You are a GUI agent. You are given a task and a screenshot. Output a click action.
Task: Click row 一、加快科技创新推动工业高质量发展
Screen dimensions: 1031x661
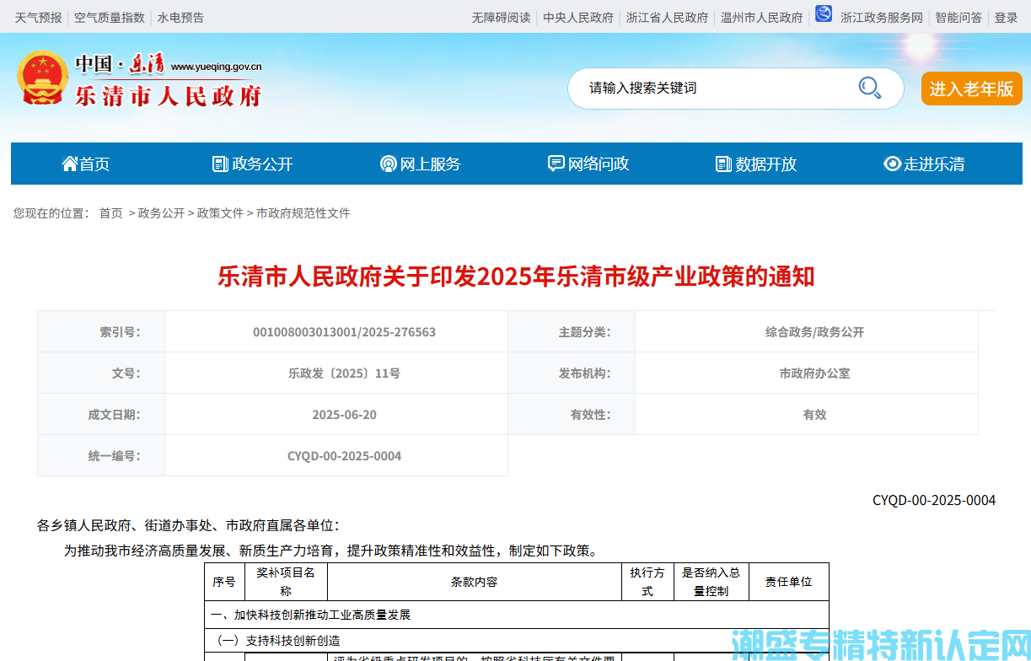tap(517, 615)
